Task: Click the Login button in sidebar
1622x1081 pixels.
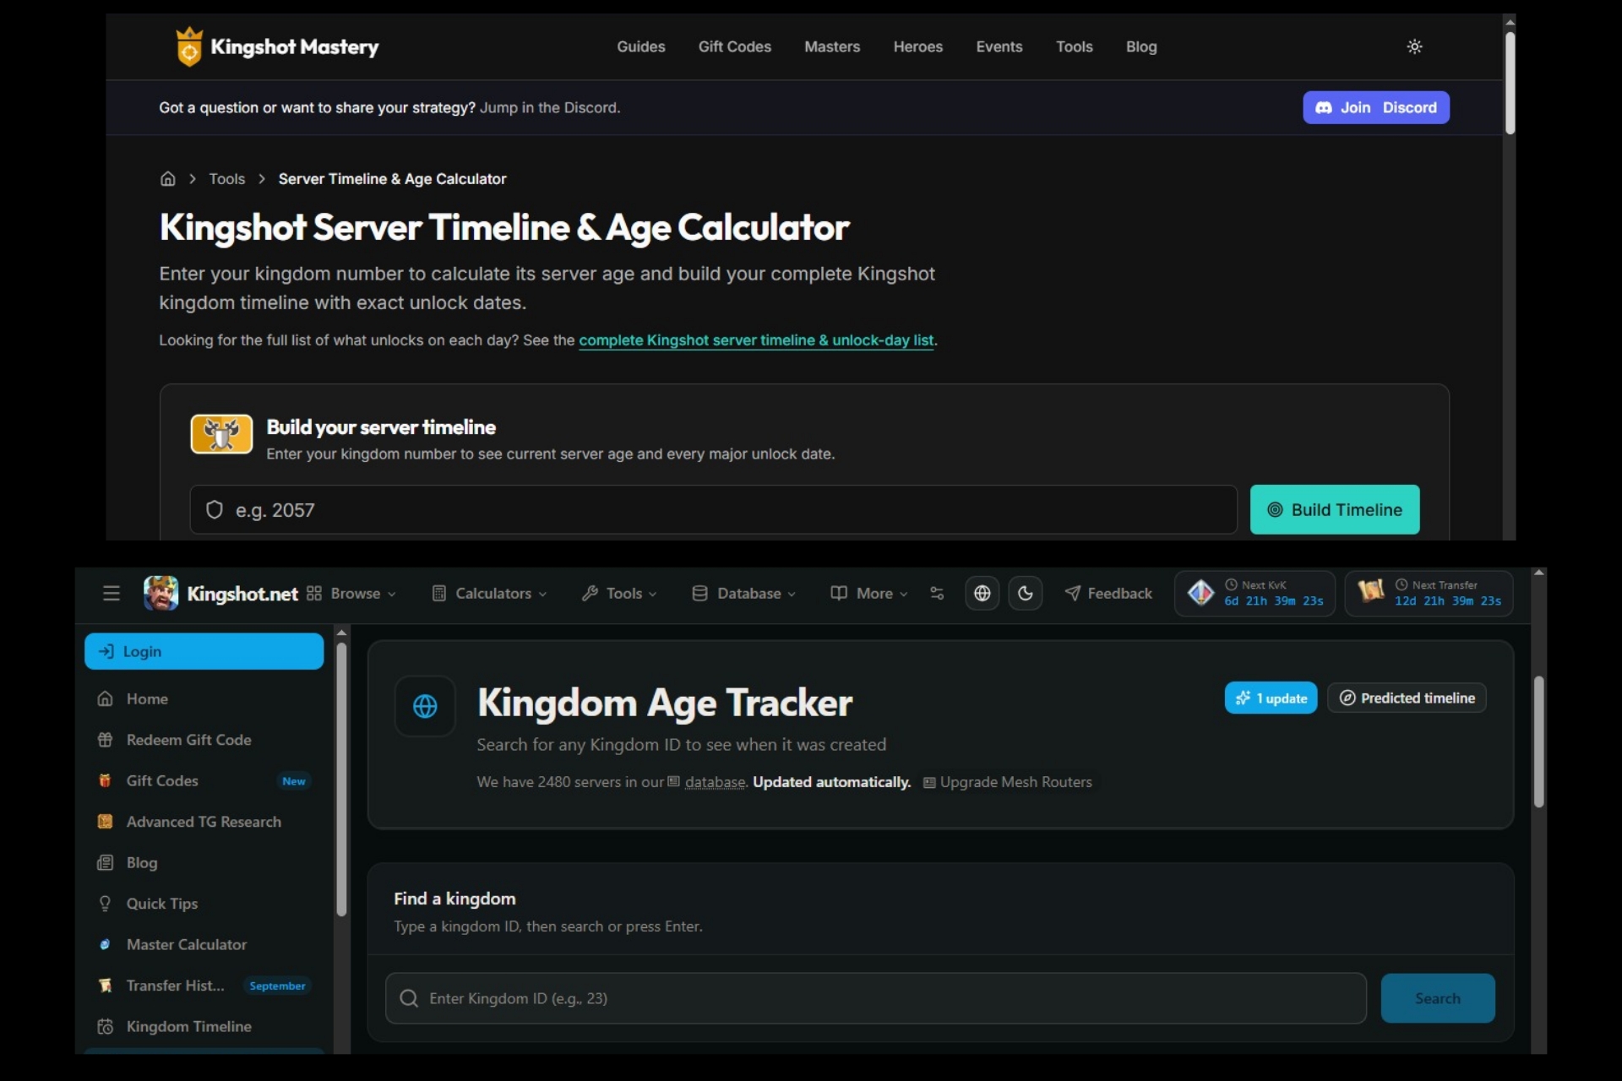Action: point(204,651)
